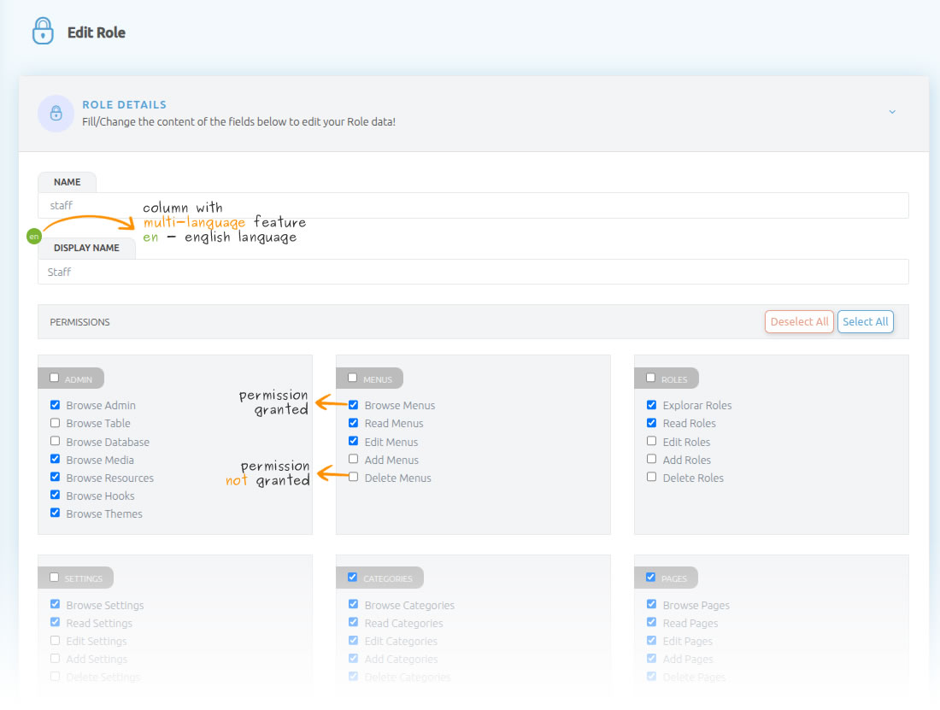
Task: Check the Delete Roles permission
Action: coord(652,477)
